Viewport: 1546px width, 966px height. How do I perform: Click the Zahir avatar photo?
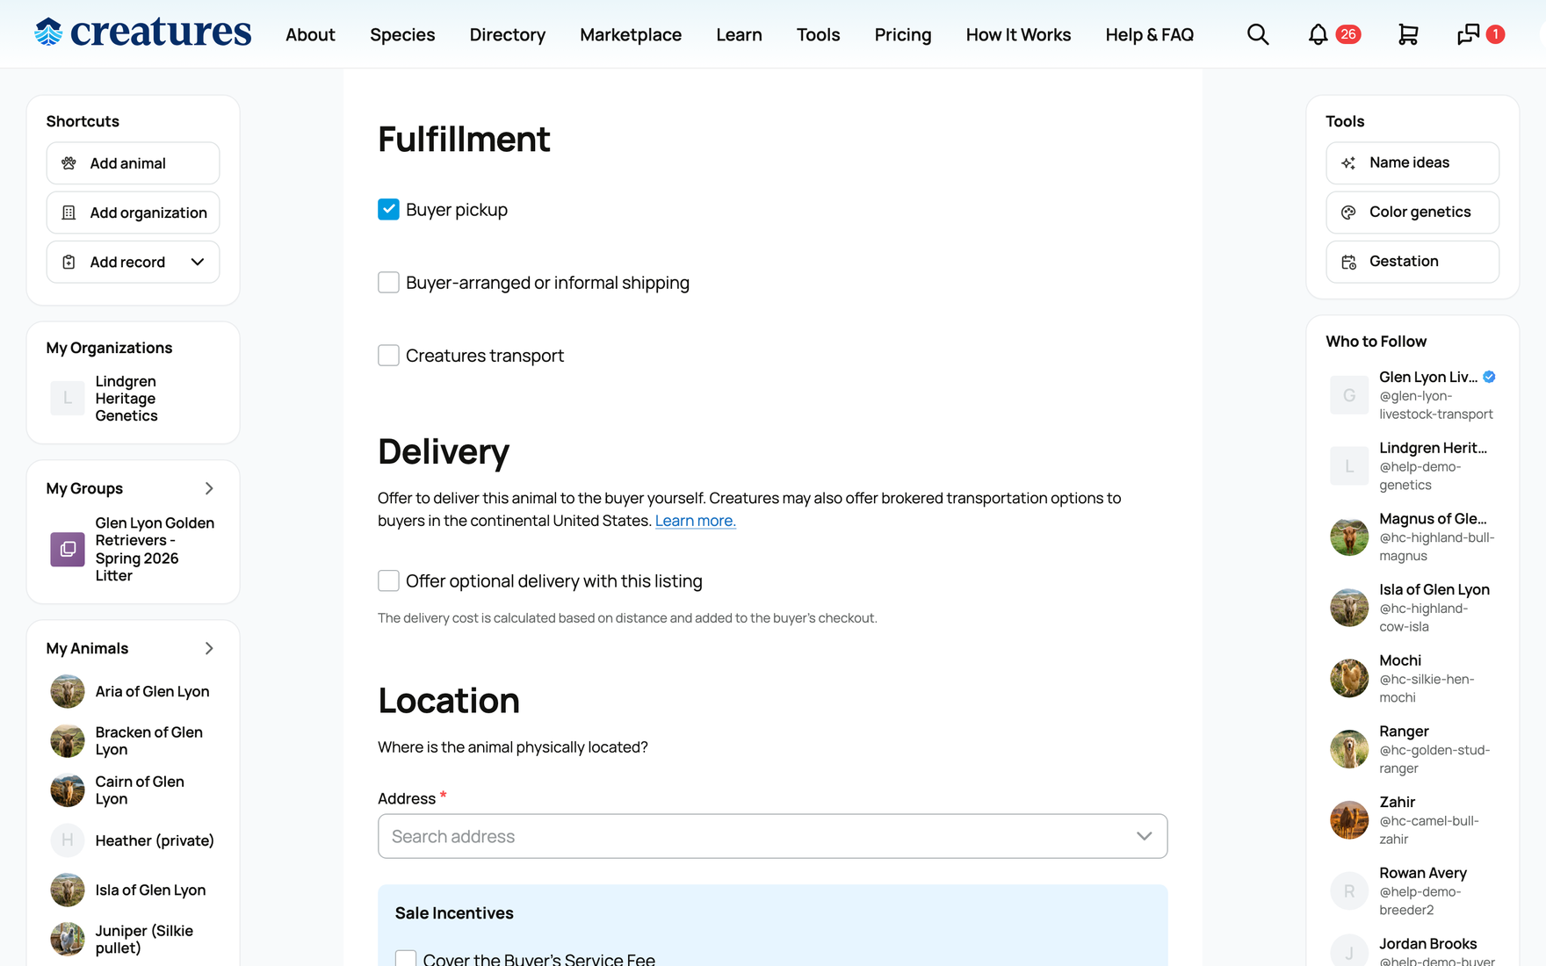point(1349,820)
